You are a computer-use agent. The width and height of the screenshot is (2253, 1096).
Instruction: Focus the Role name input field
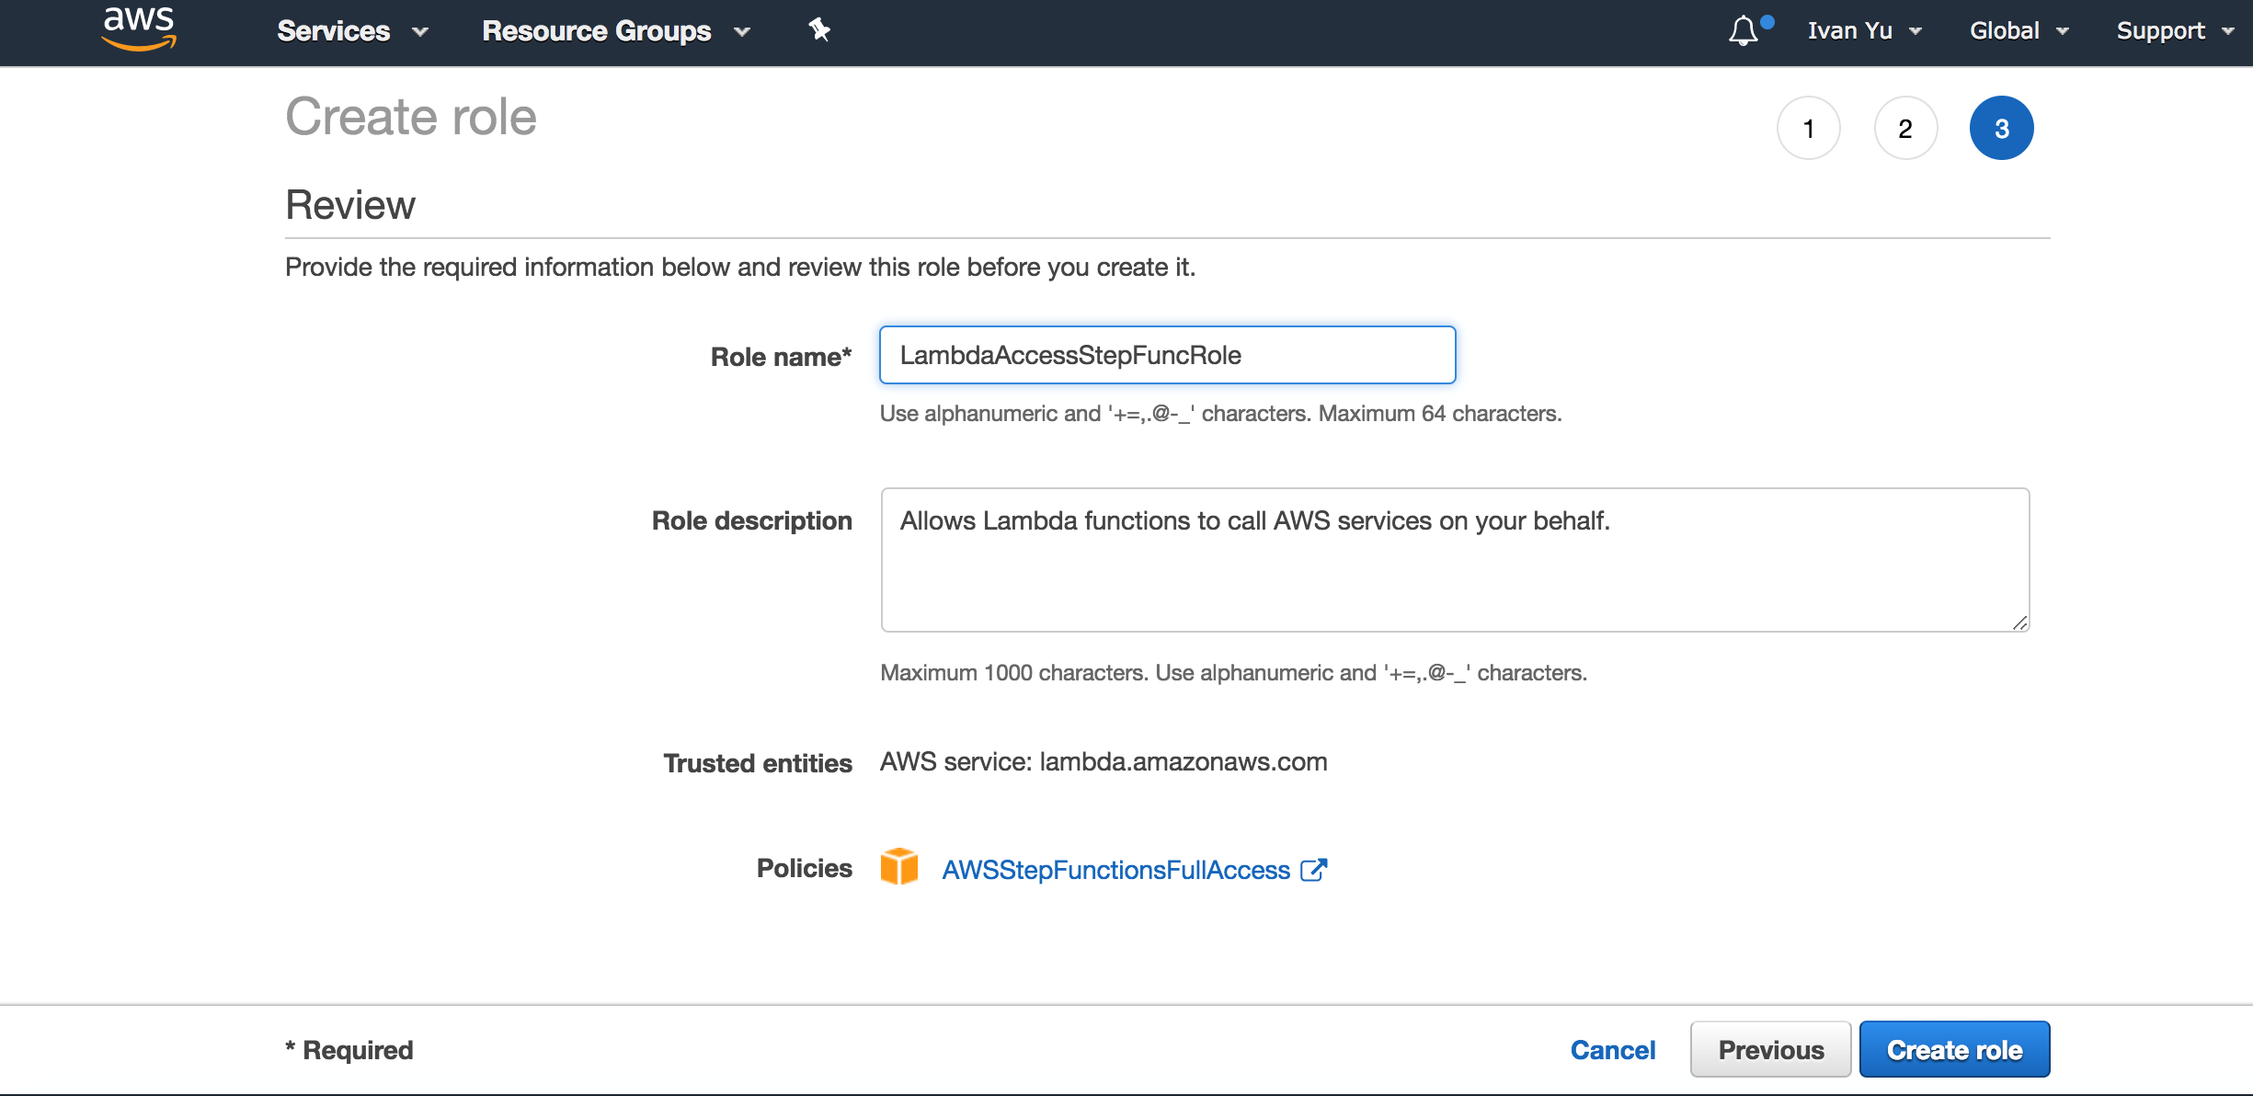pyautogui.click(x=1167, y=355)
